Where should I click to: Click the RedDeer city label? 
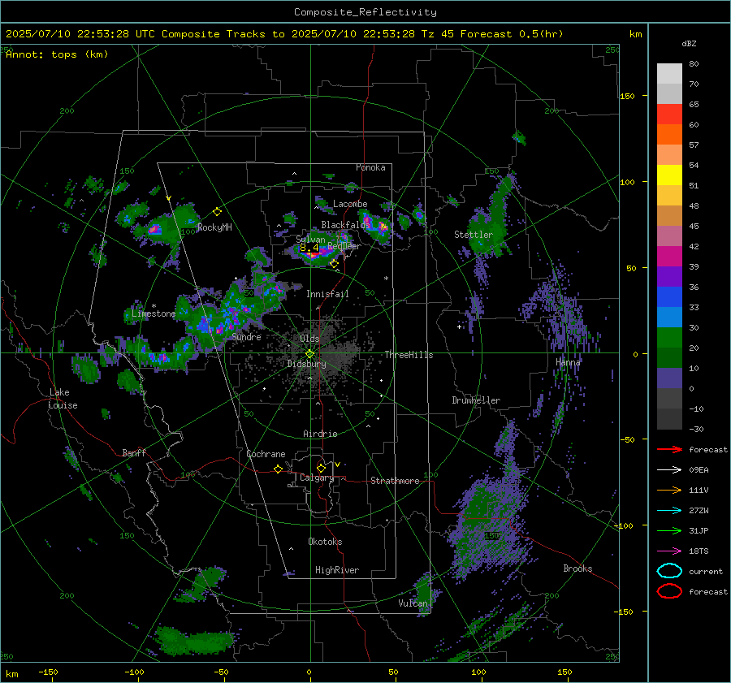344,246
